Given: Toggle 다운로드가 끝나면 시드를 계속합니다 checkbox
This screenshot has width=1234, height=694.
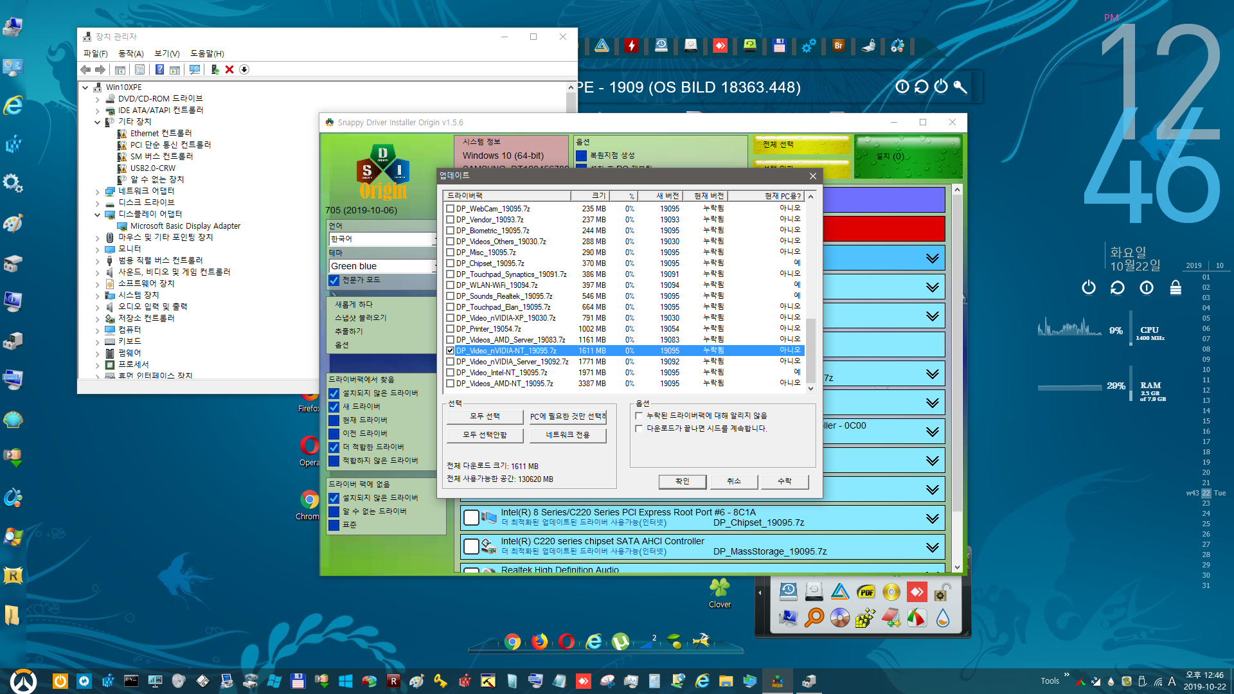Looking at the screenshot, I should [639, 429].
